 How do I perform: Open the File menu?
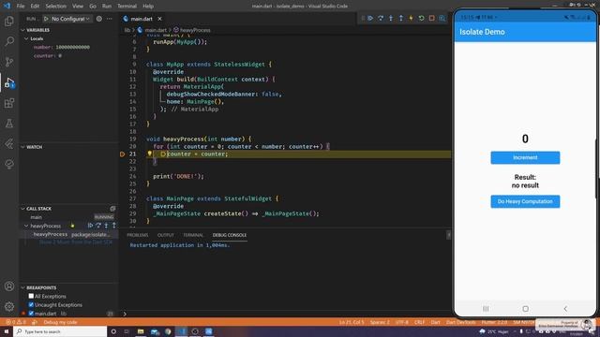21,7
